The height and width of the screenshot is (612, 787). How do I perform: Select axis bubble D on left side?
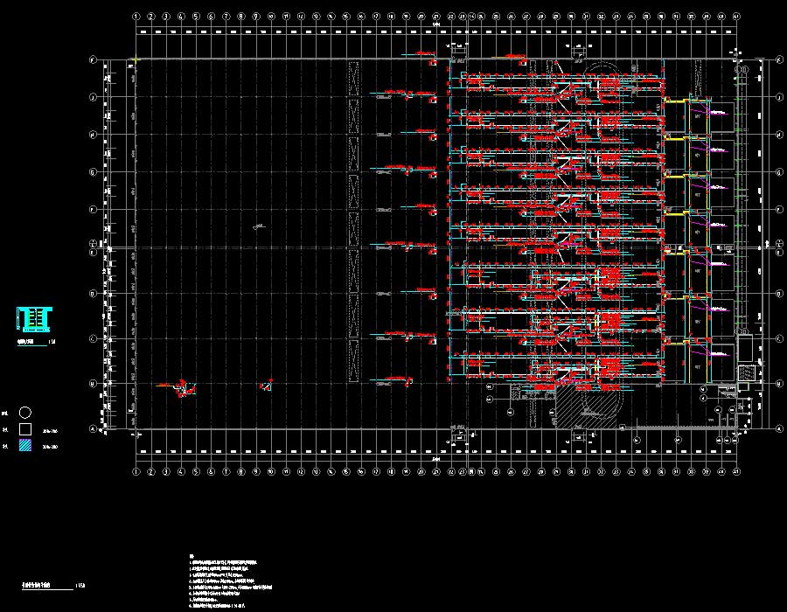93,294
